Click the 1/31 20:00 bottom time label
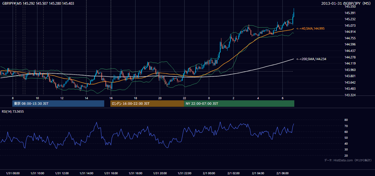375x176 pixels. pyautogui.click(x=160, y=173)
